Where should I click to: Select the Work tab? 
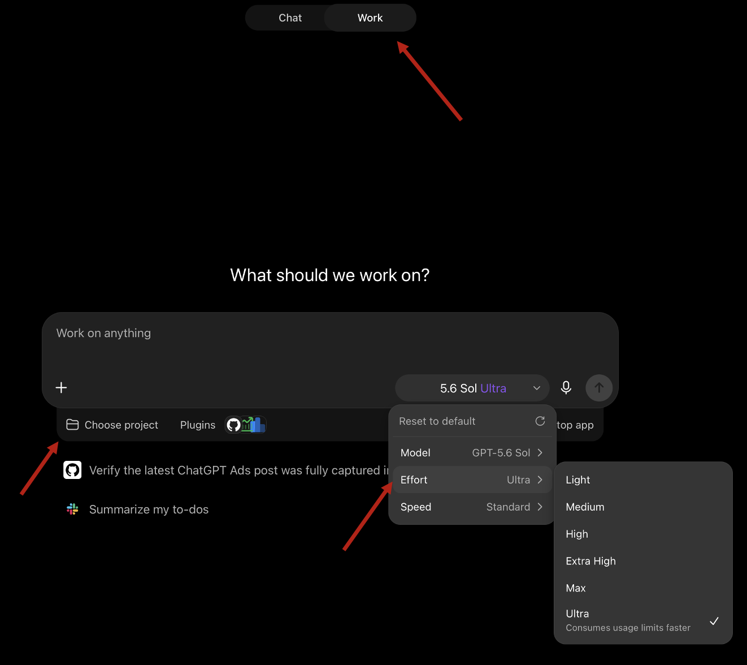(370, 18)
